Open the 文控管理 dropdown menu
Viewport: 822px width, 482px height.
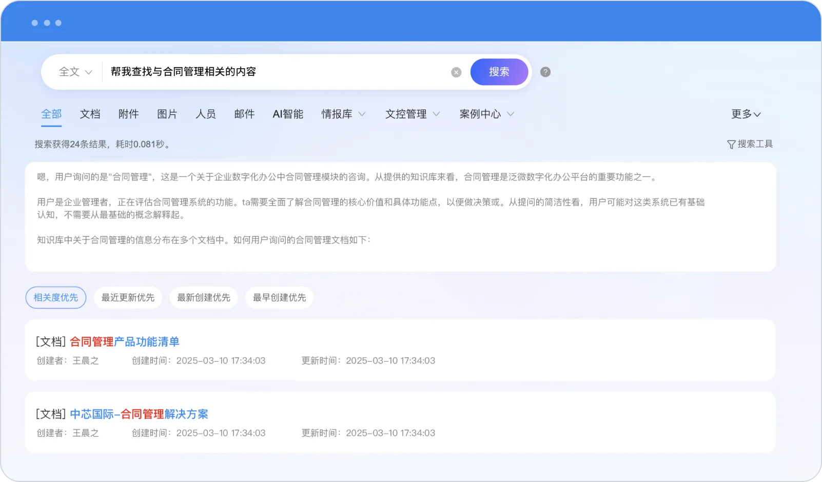click(413, 114)
